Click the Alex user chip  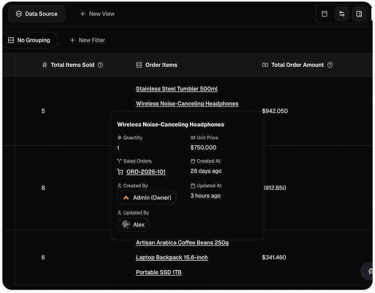coord(133,225)
